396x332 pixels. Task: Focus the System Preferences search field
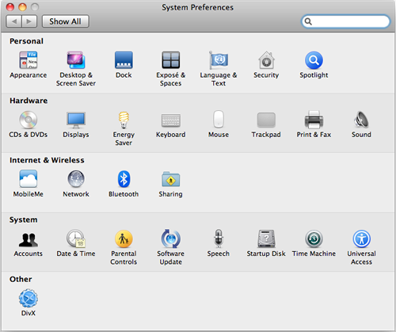pyautogui.click(x=345, y=21)
